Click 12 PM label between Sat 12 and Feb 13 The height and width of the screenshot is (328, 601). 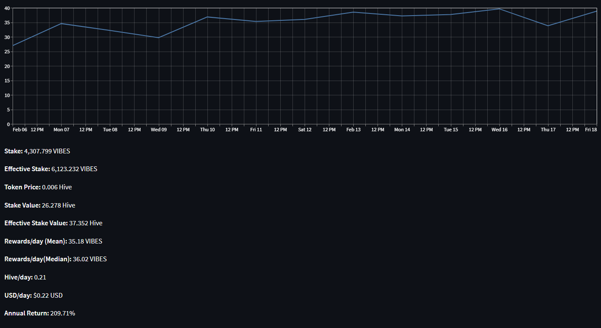(329, 130)
